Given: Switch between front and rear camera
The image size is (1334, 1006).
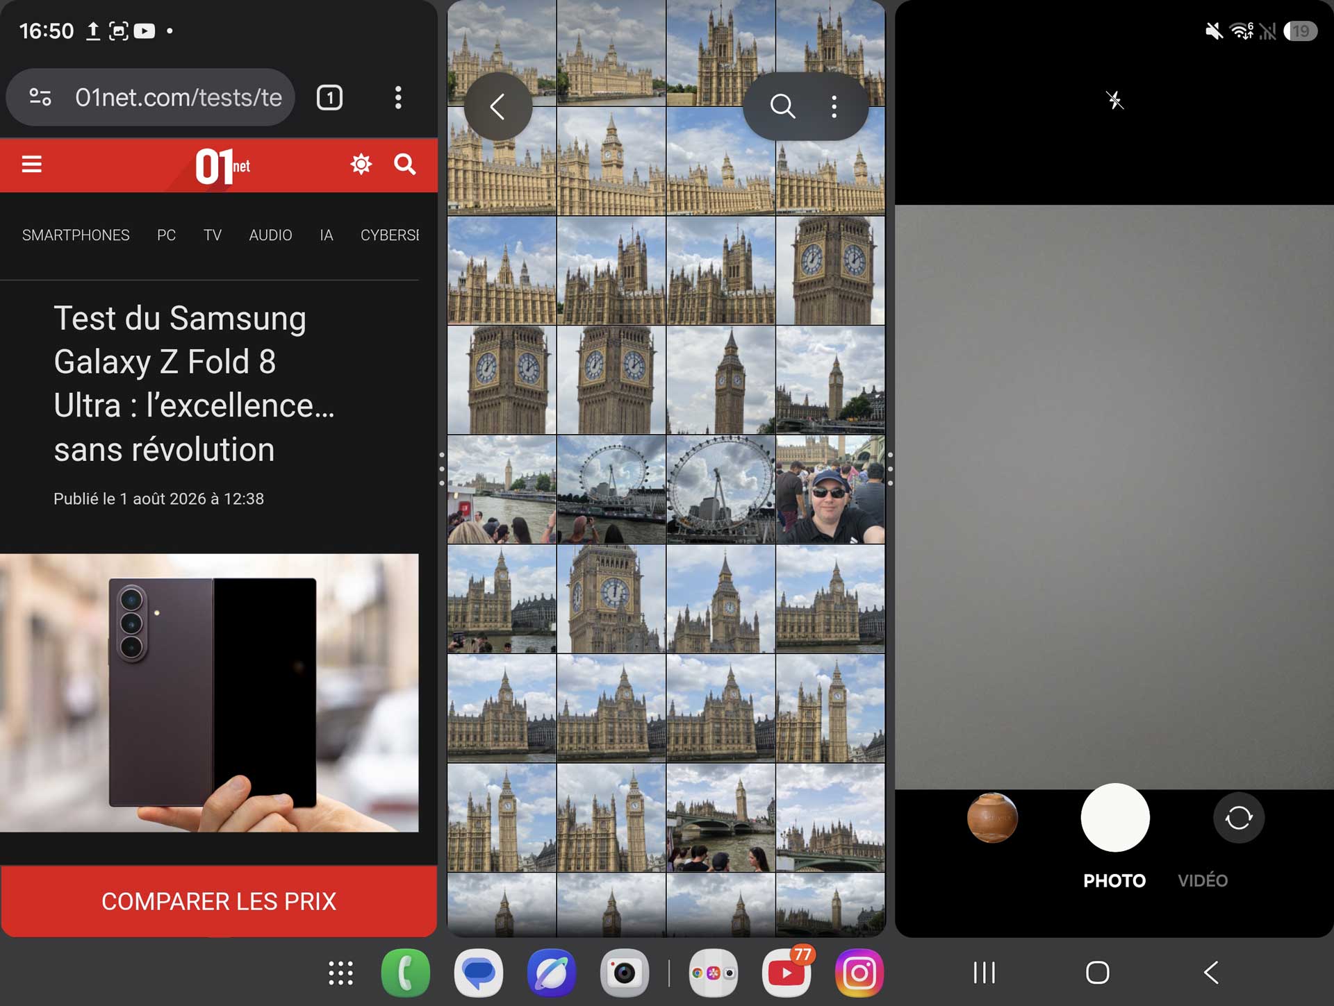Looking at the screenshot, I should pyautogui.click(x=1239, y=818).
